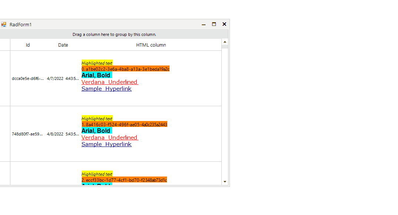Image resolution: width=398 pixels, height=215 pixels.
Task: Click the scrollbar up arrow
Action: [x=225, y=41]
